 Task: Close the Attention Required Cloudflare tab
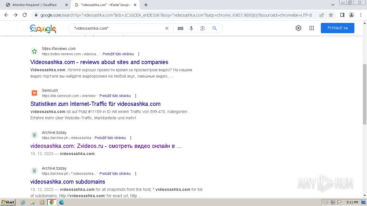pos(67,5)
